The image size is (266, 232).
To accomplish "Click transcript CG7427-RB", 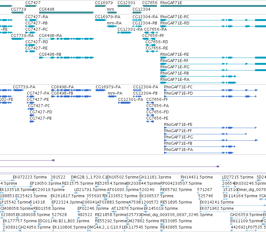I will point(30,26).
